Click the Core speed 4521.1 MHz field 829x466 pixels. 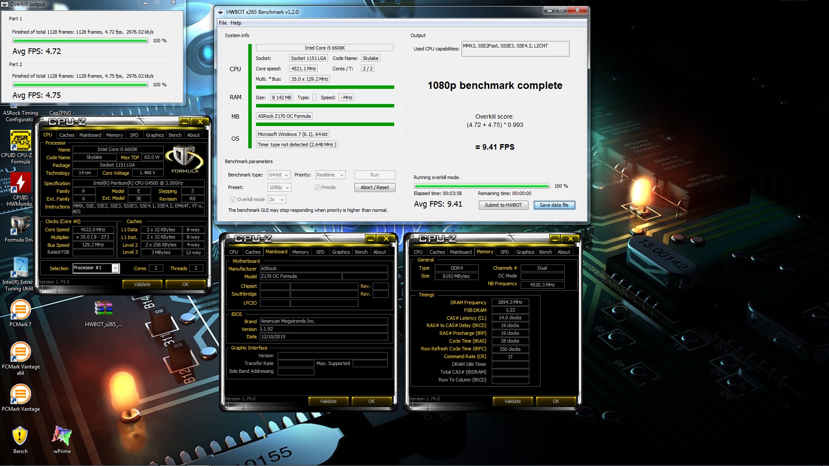tap(304, 69)
